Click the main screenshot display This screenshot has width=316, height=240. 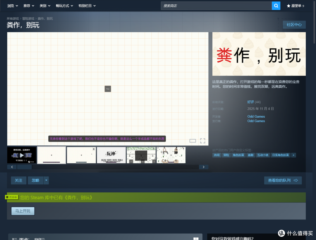coord(108,89)
